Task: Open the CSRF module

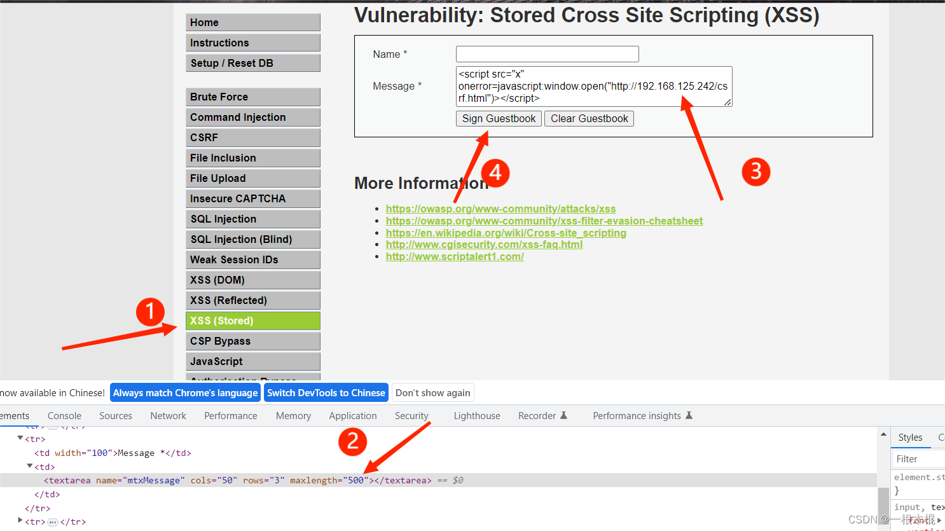Action: pyautogui.click(x=253, y=137)
